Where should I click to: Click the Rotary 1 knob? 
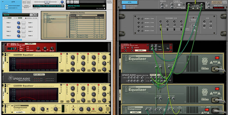pyautogui.click(x=18, y=23)
